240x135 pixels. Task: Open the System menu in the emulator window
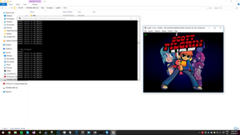[x=151, y=31]
